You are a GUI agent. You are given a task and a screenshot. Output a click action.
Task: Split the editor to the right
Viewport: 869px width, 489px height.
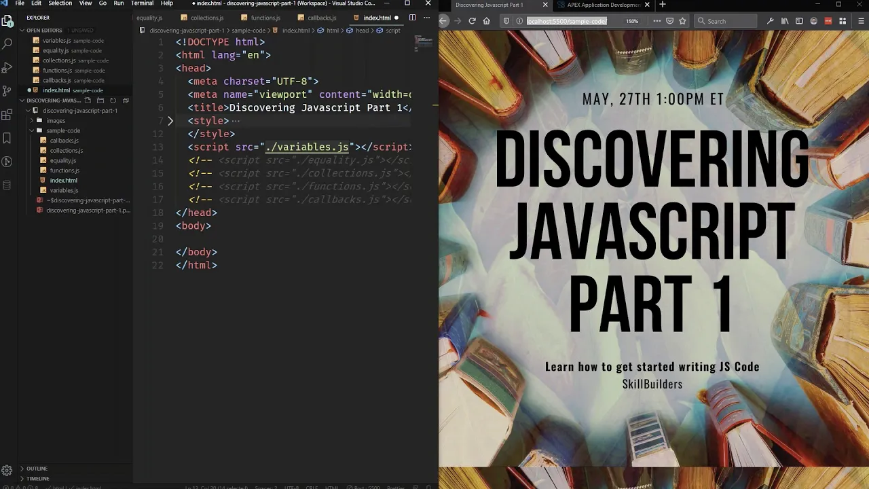412,18
